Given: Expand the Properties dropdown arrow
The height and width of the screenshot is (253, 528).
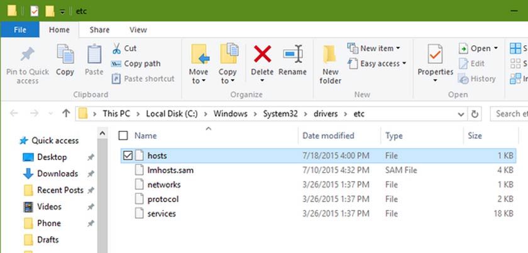Looking at the screenshot, I should (x=435, y=81).
